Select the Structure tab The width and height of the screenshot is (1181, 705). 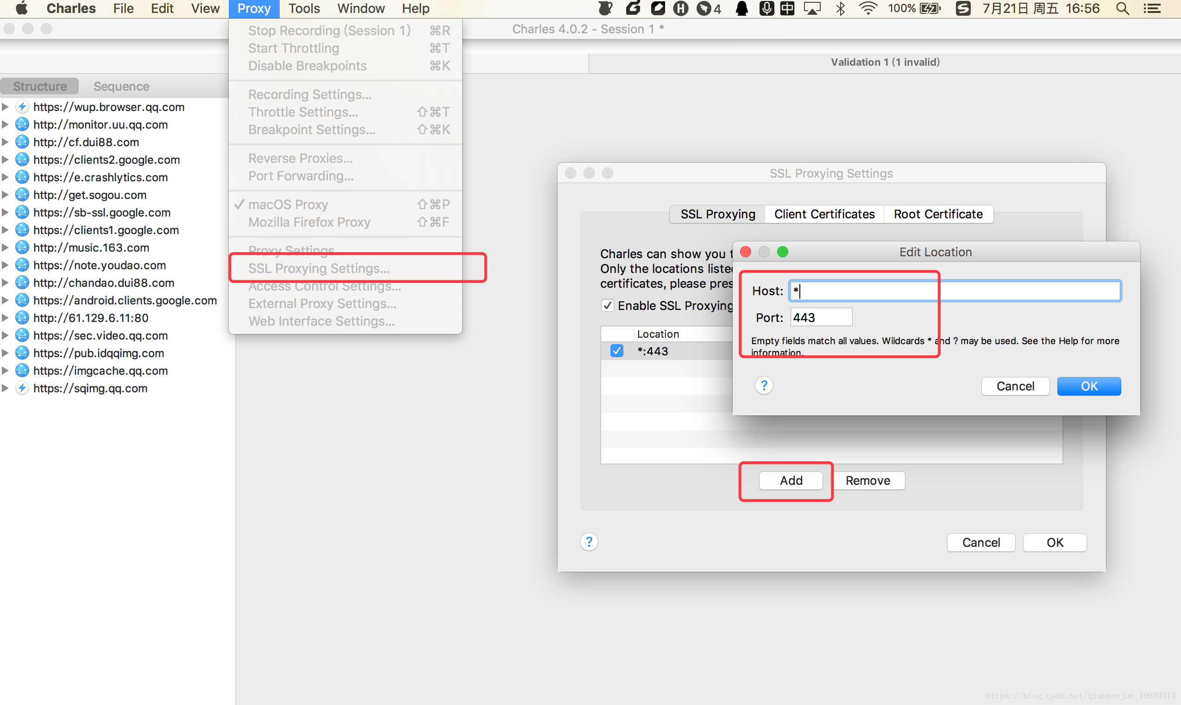pos(40,87)
